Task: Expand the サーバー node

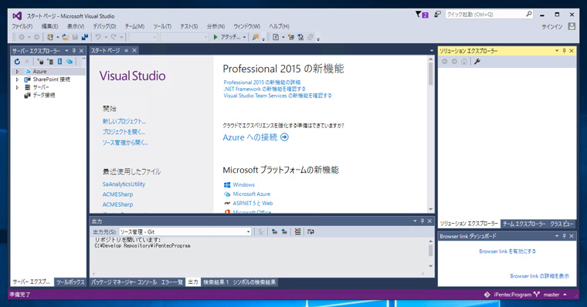Action: coord(17,87)
